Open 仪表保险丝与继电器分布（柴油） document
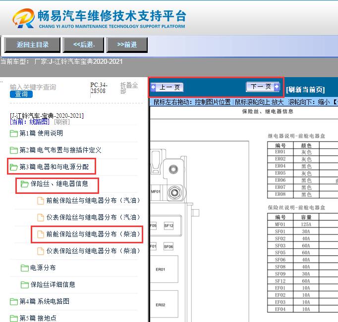Image resolution: width=338 pixels, height=322 pixels. click(93, 251)
